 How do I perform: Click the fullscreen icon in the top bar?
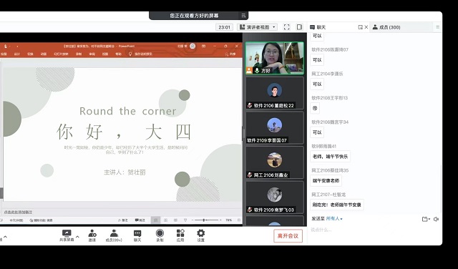click(x=287, y=27)
